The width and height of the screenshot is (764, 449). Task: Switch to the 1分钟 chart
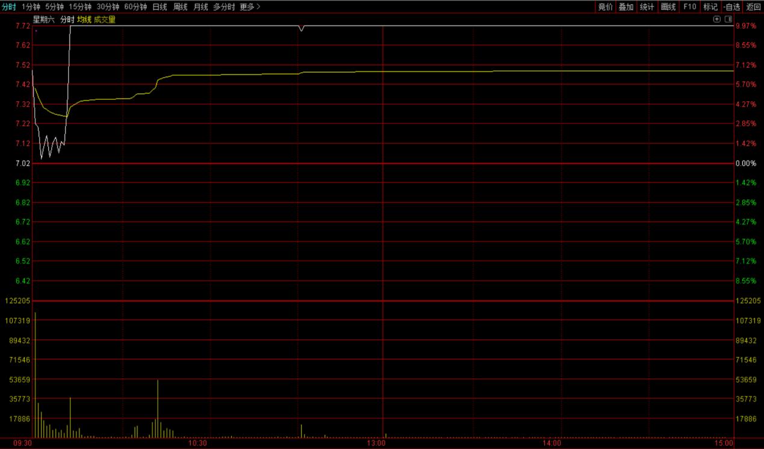[x=31, y=7]
